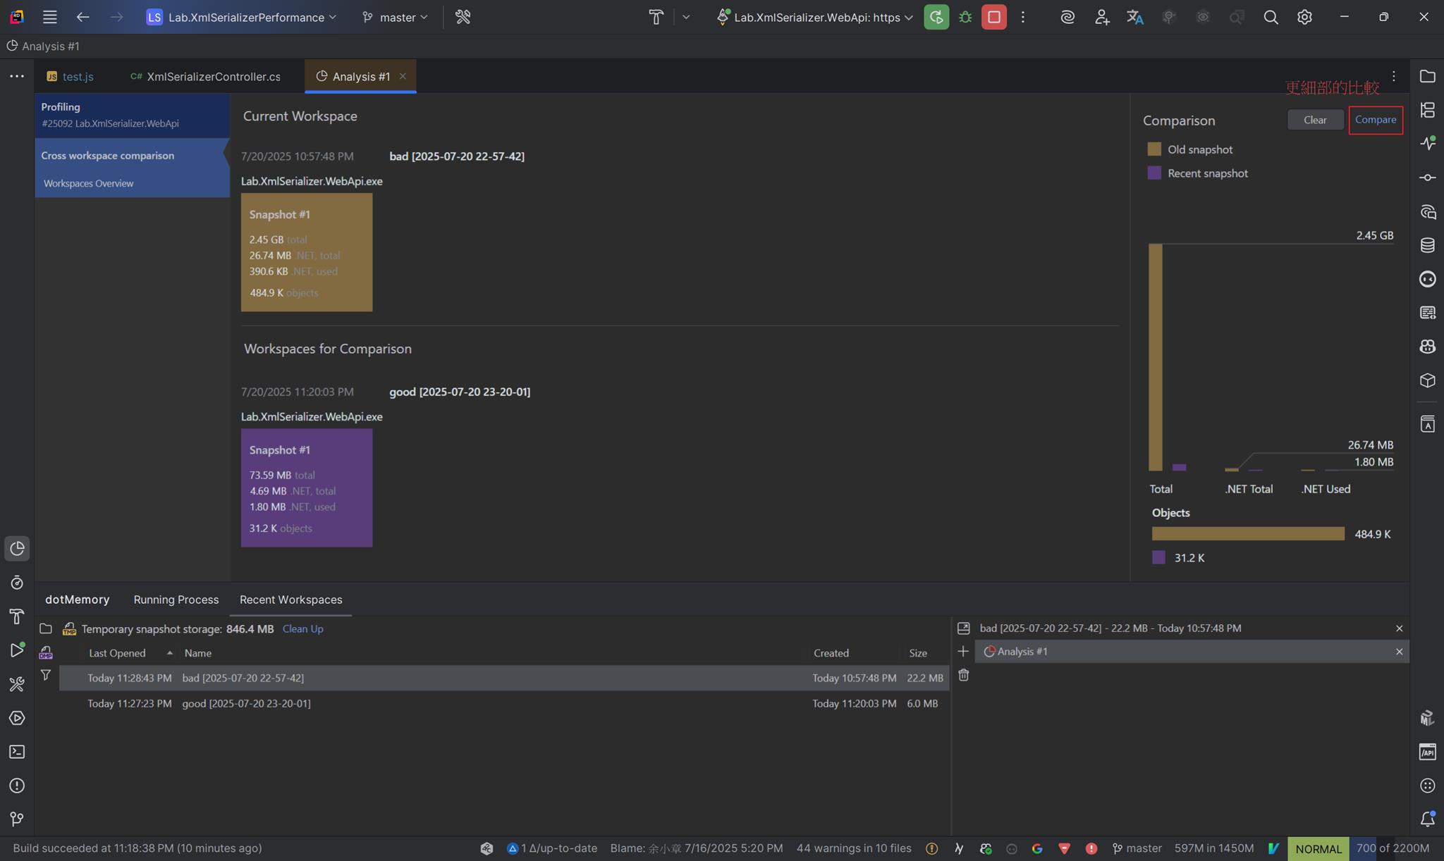Open the workspace folder icon near snapshot storage
Viewport: 1444px width, 861px height.
tap(46, 628)
